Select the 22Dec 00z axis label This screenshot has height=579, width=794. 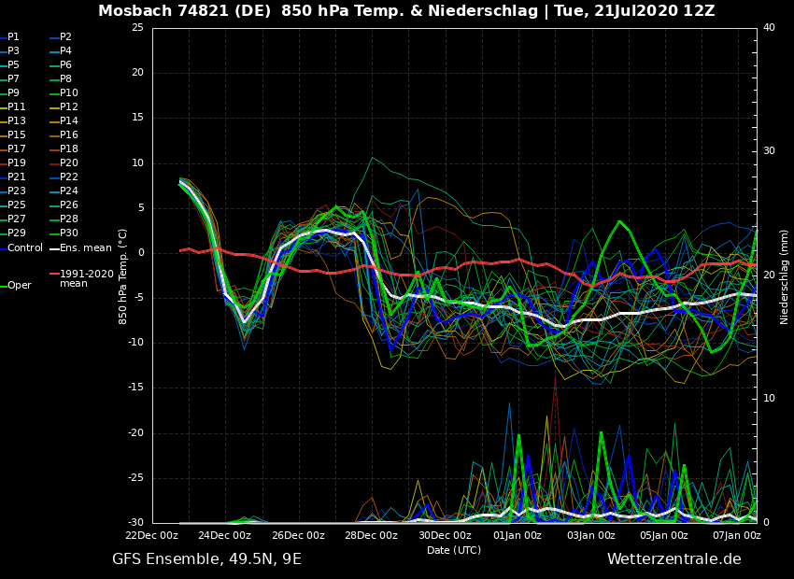(151, 536)
